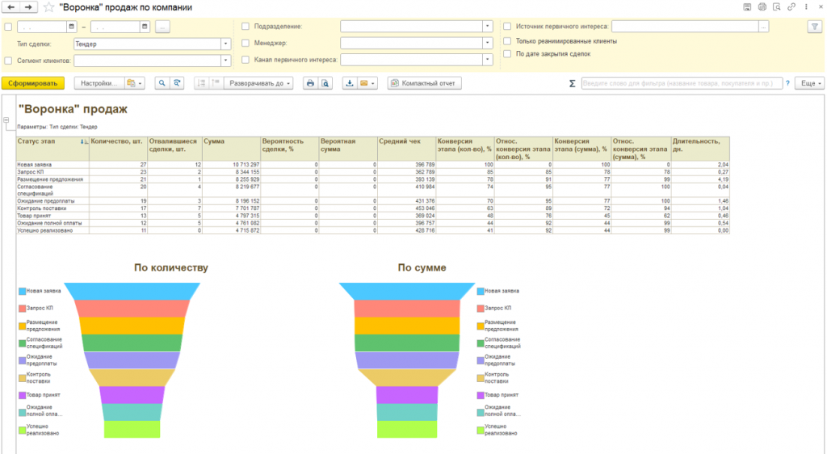827x454 pixels.
Task: Open the Настройки report settings
Action: [99, 83]
